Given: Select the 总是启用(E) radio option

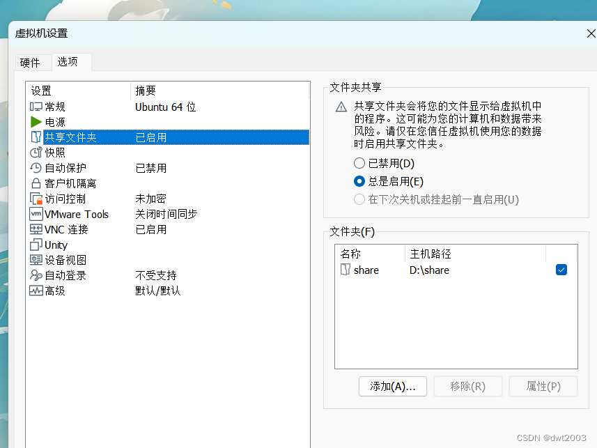Looking at the screenshot, I should coord(359,181).
